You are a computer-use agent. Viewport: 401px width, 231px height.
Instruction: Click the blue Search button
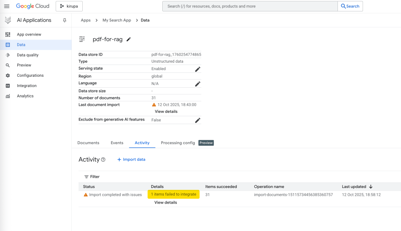coord(350,6)
